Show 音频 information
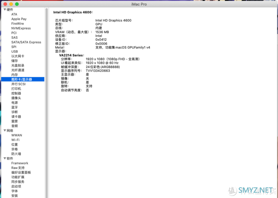The image size is (278, 198). click(x=15, y=126)
